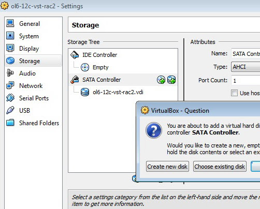Image resolution: width=260 pixels, height=209 pixels.
Task: Edit the controller Name field
Action: click(x=245, y=54)
